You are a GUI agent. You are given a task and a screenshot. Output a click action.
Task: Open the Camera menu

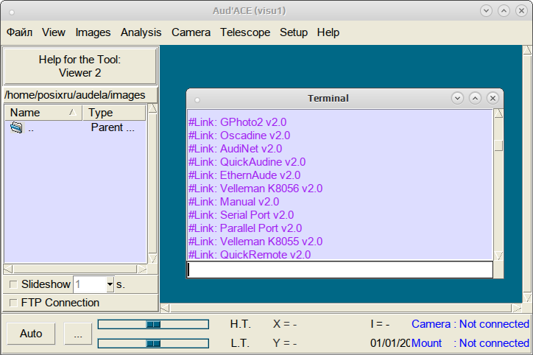coord(191,32)
